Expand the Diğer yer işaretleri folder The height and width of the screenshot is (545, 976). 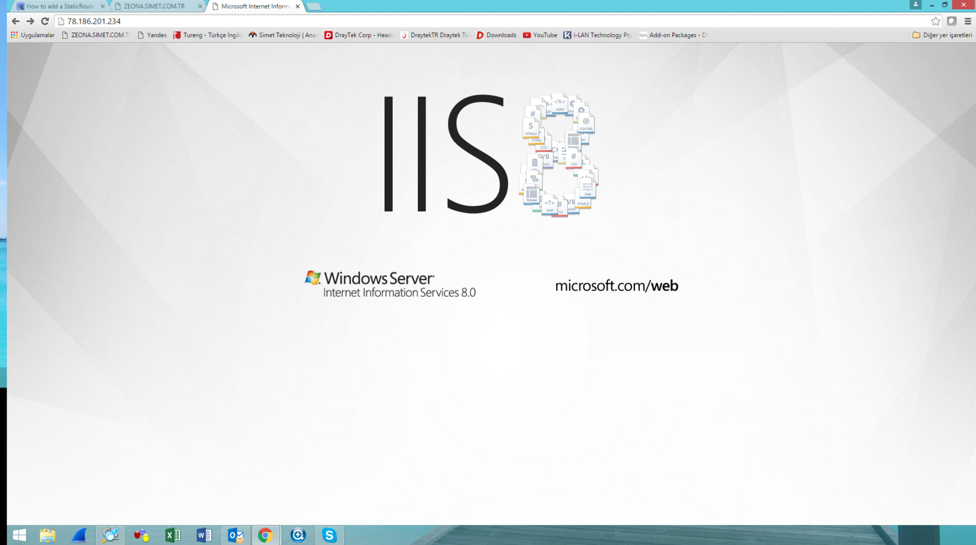942,35
